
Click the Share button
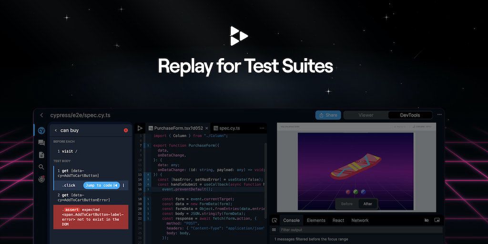(x=328, y=115)
